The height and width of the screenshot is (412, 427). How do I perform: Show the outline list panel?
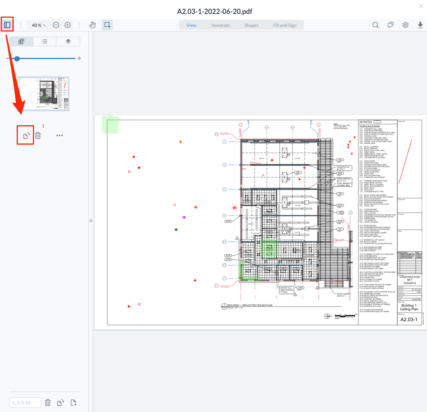45,42
